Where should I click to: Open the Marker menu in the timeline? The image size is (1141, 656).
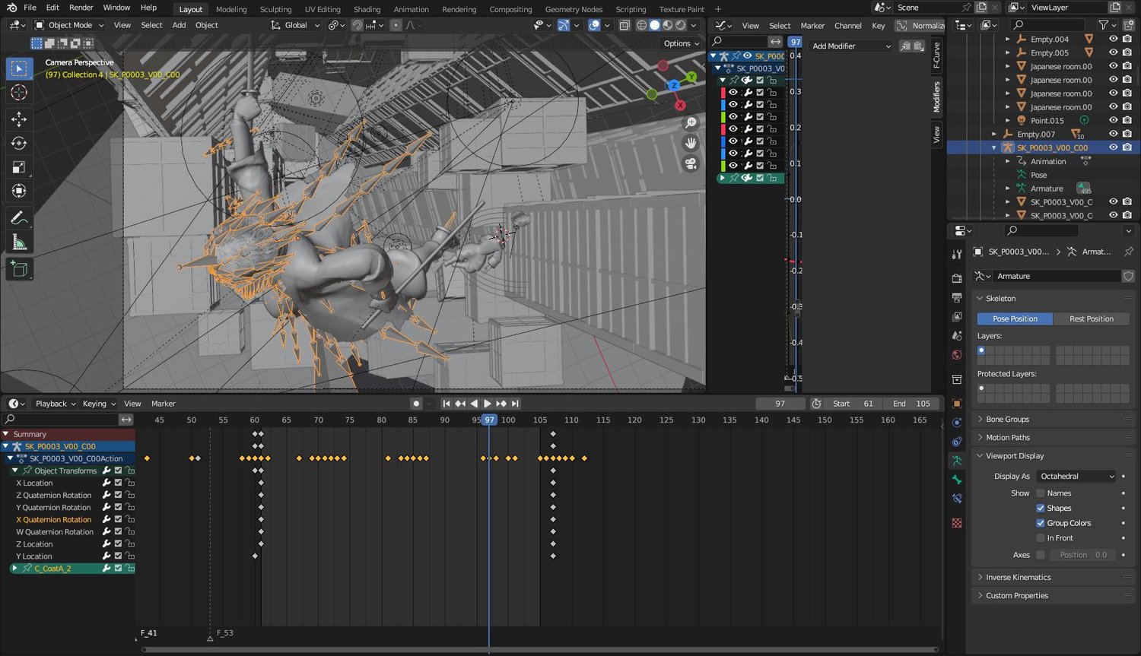click(x=164, y=404)
